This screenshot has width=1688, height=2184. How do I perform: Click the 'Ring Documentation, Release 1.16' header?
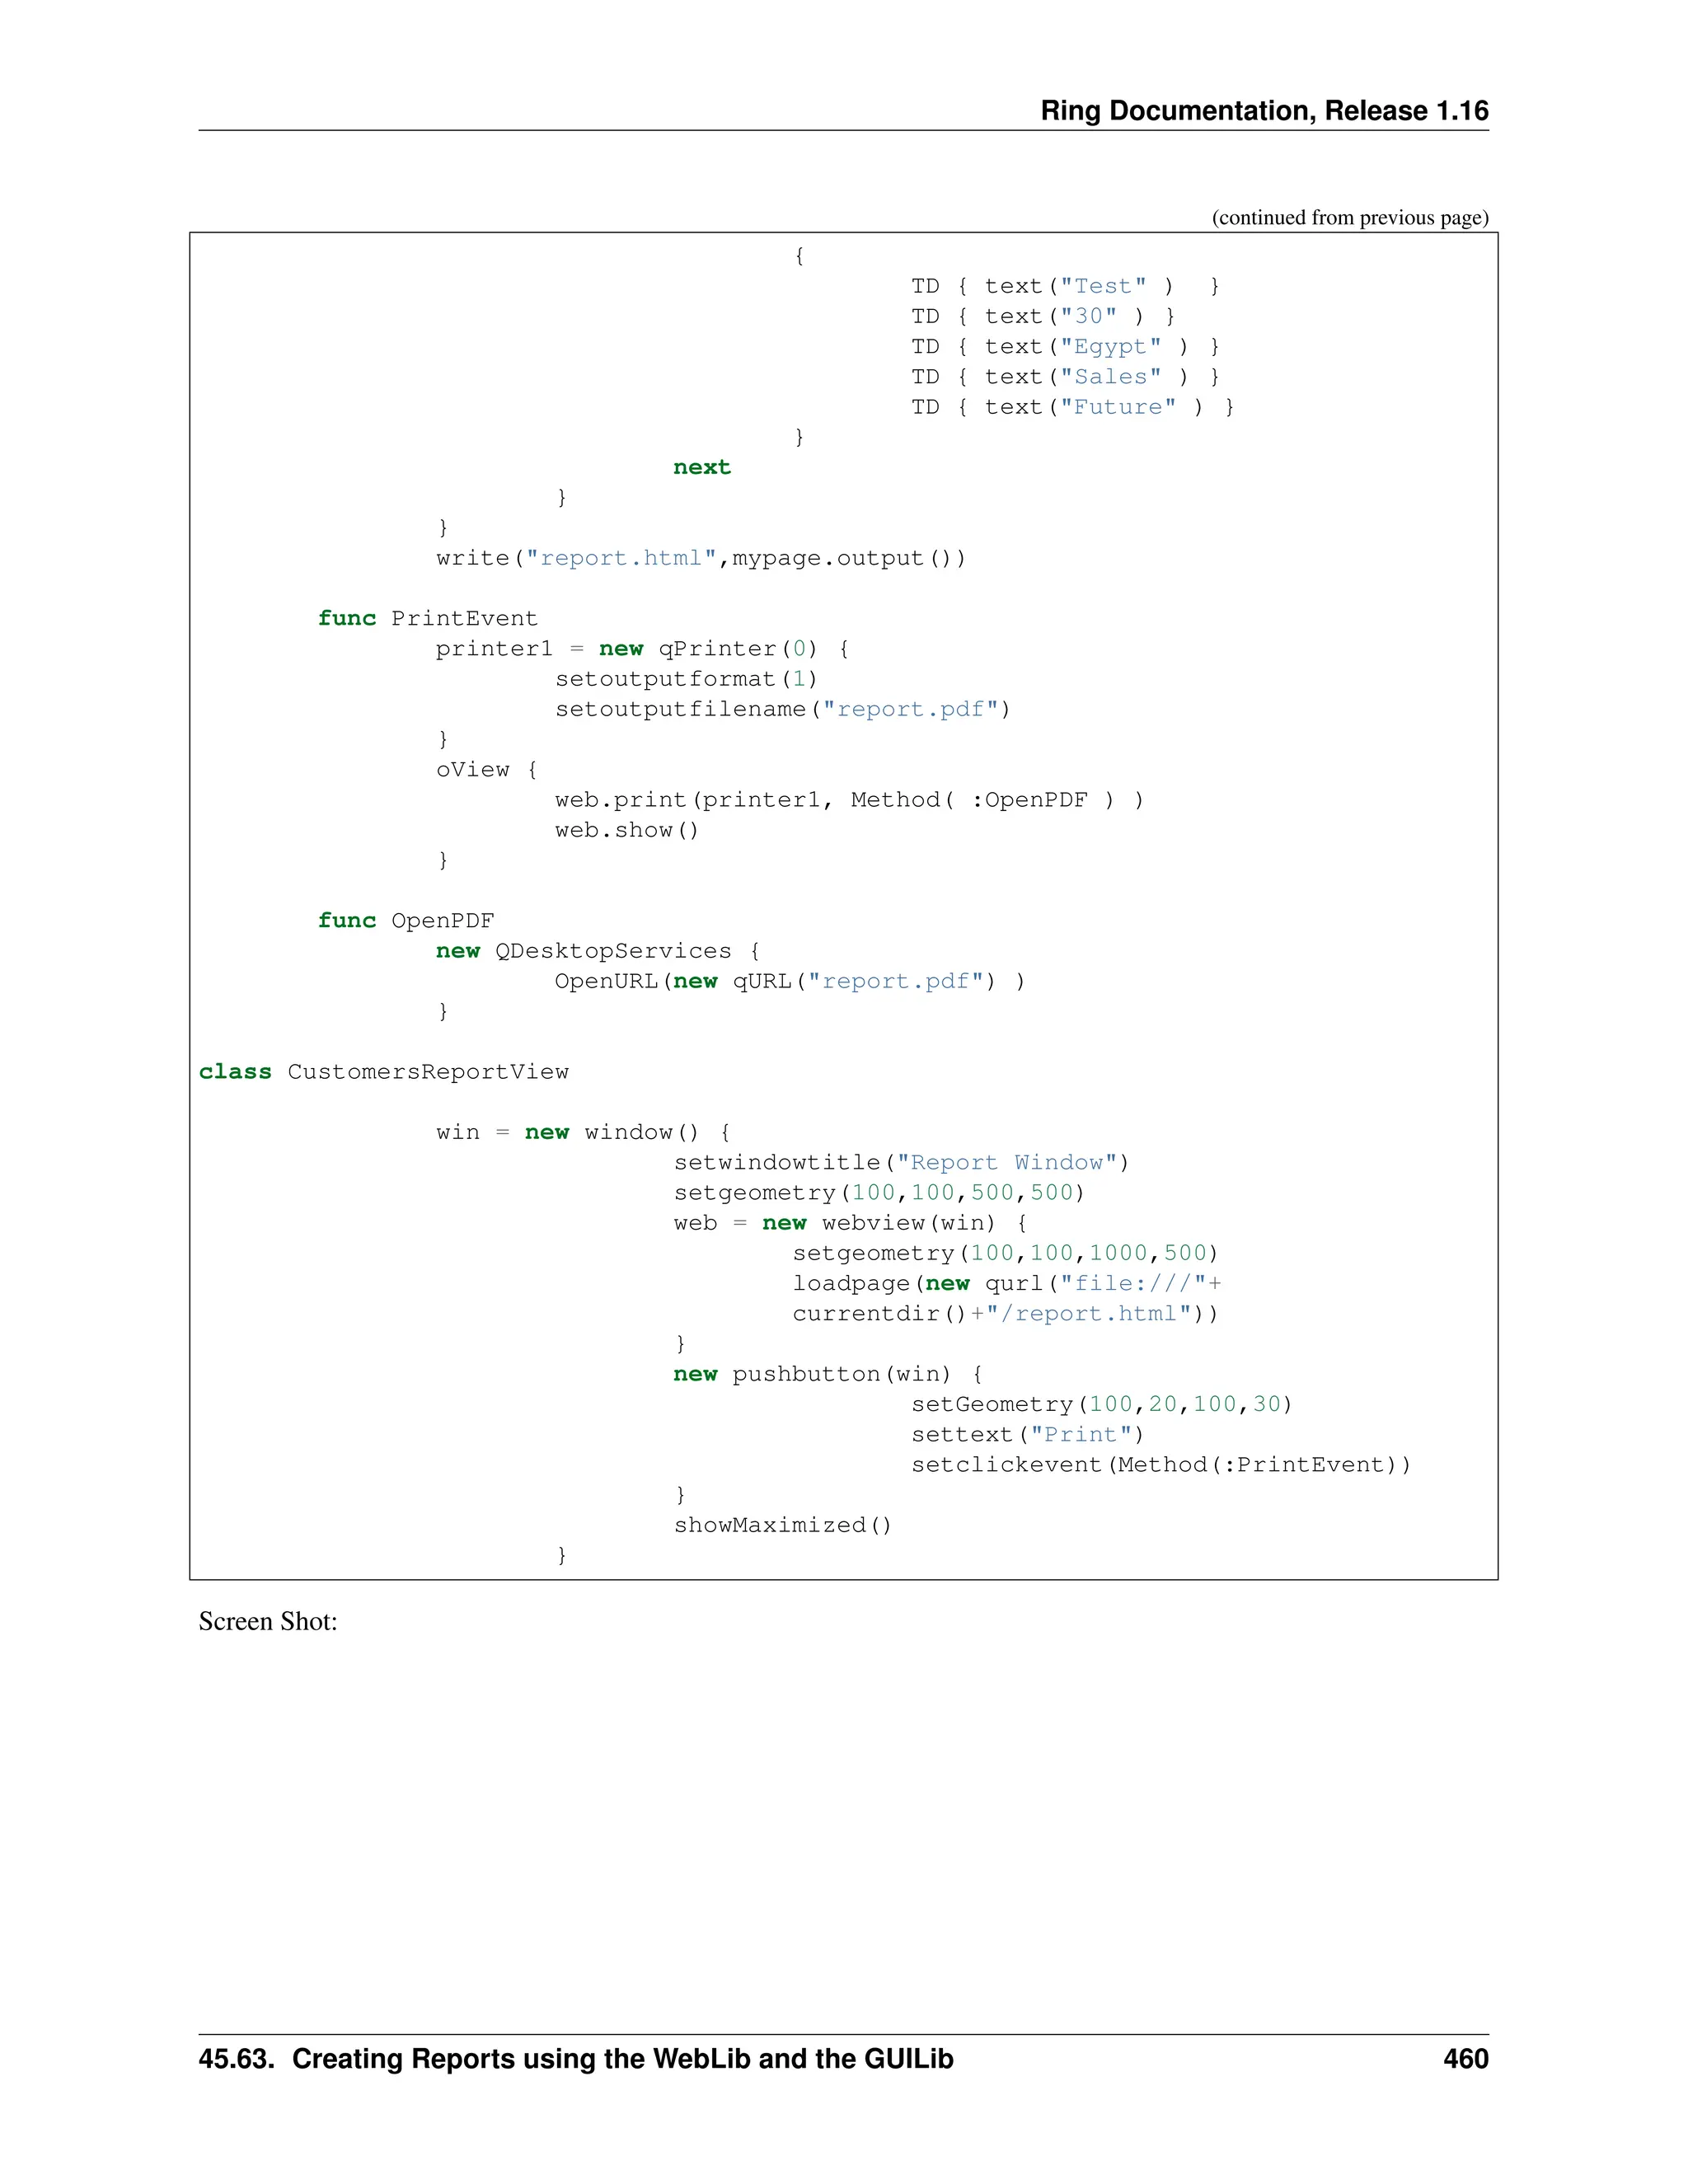pos(1263,110)
